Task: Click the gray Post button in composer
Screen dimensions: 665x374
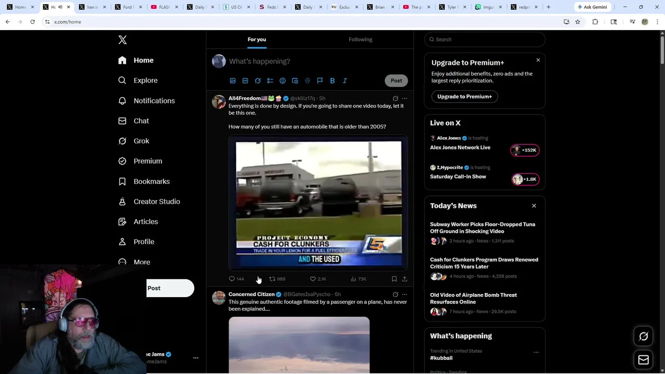Action: point(396,81)
